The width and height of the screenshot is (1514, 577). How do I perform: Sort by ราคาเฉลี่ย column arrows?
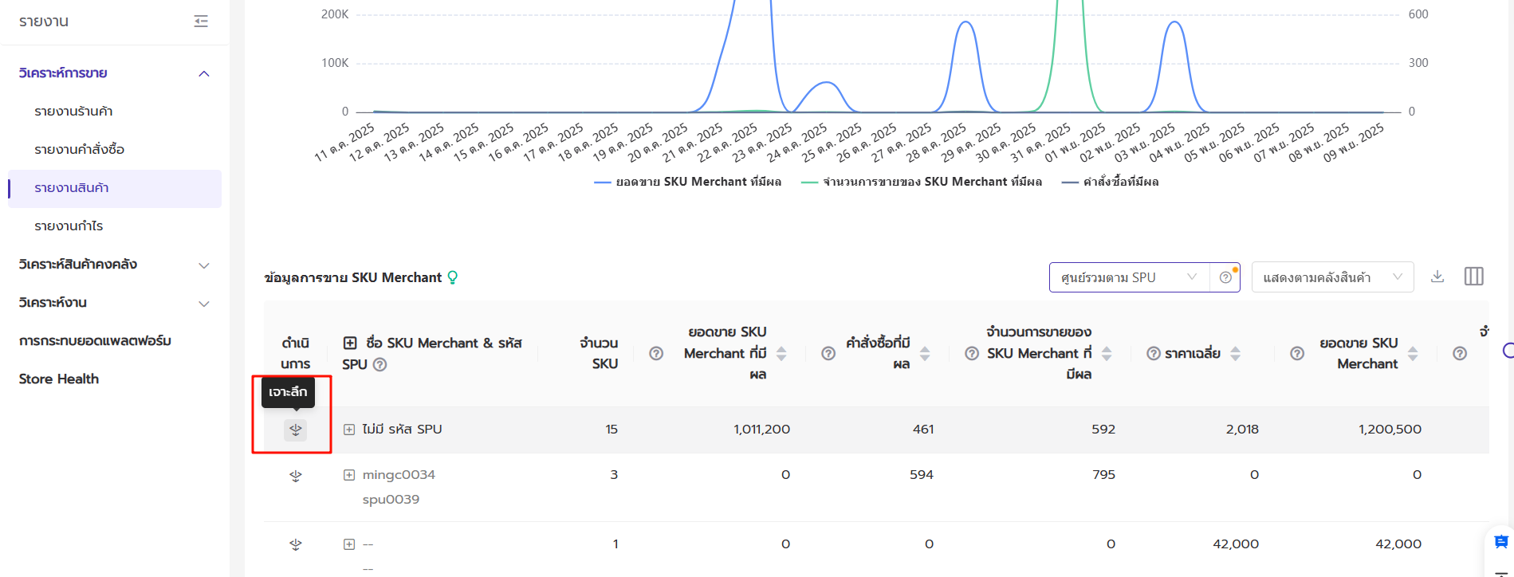pyautogui.click(x=1235, y=354)
